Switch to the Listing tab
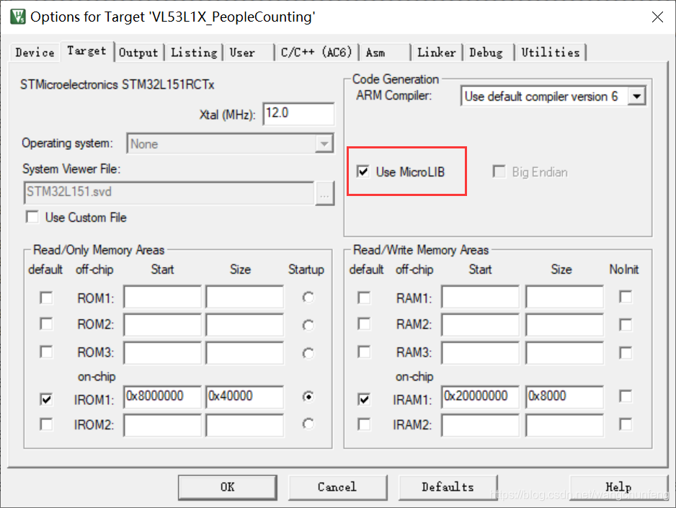Viewport: 676px width, 508px height. pos(194,53)
